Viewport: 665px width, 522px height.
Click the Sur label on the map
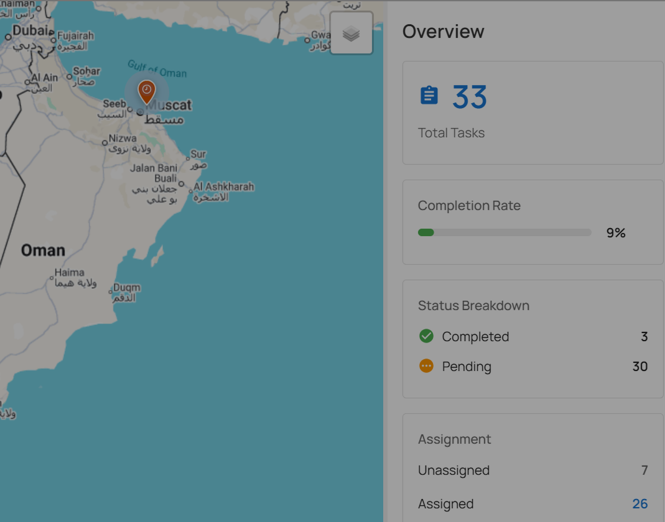(198, 154)
